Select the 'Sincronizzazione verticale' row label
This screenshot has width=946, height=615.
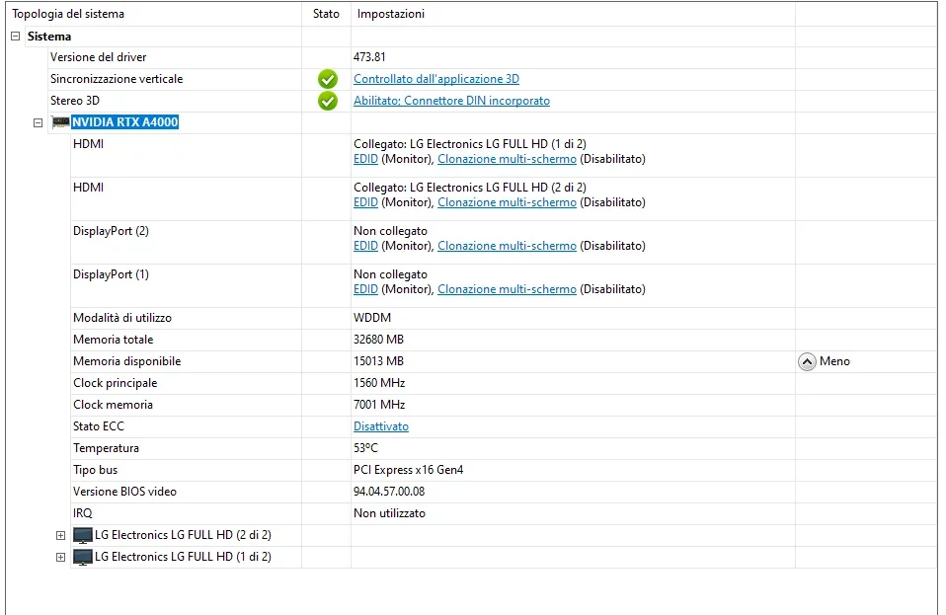point(117,79)
